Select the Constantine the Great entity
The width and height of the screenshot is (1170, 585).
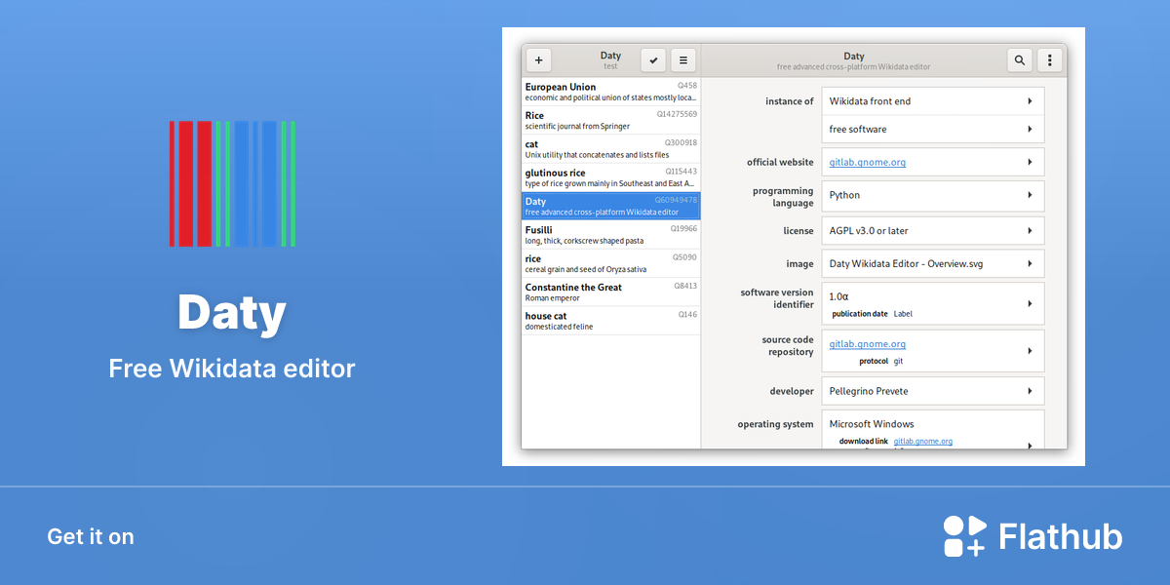pyautogui.click(x=611, y=292)
